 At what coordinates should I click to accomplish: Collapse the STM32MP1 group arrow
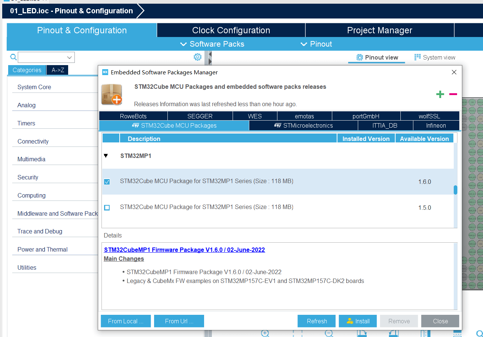[x=106, y=156]
